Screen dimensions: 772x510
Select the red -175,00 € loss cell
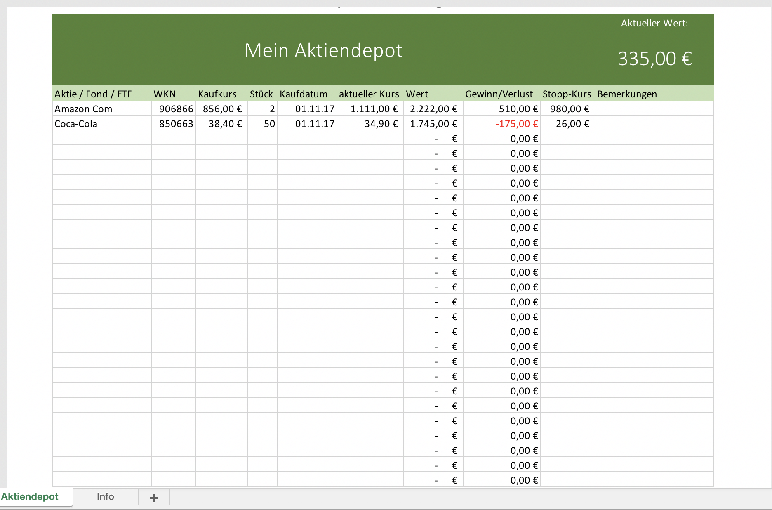[x=516, y=124]
